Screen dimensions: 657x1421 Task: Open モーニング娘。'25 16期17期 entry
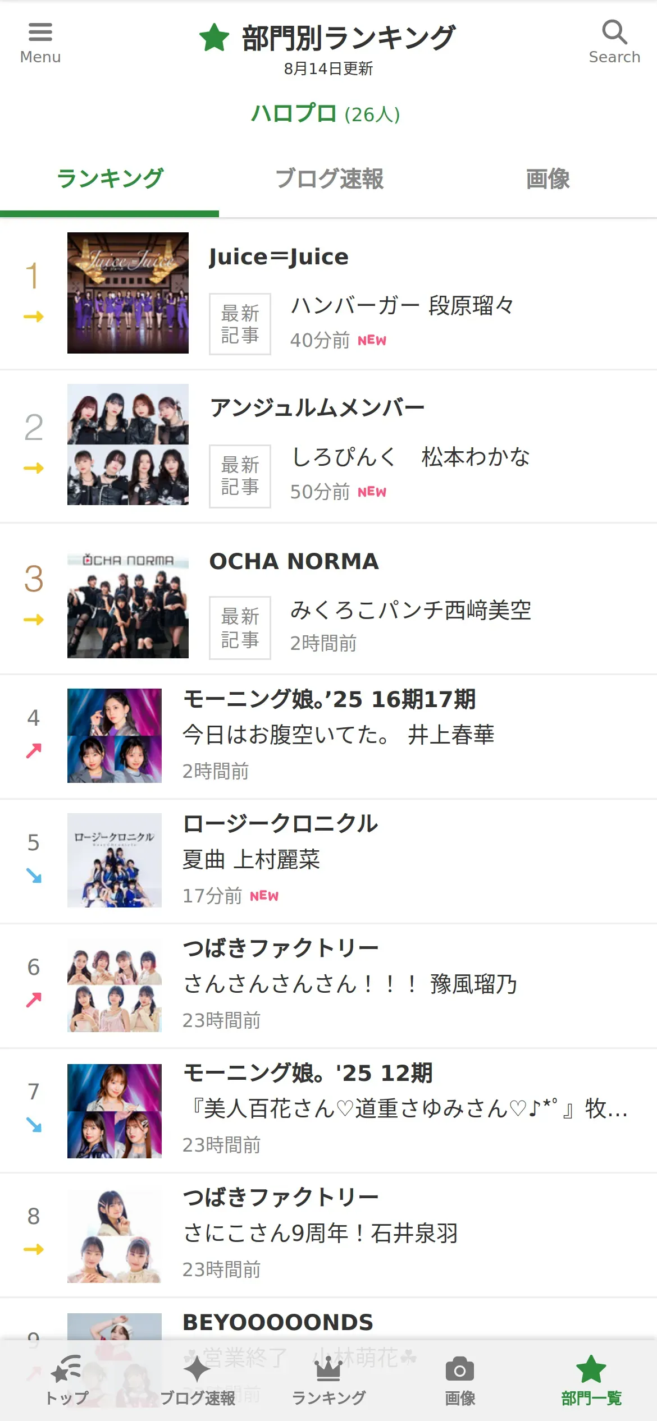[x=328, y=736]
